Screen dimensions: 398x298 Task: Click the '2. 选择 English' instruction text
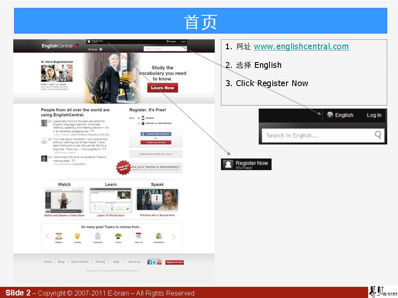click(x=253, y=65)
